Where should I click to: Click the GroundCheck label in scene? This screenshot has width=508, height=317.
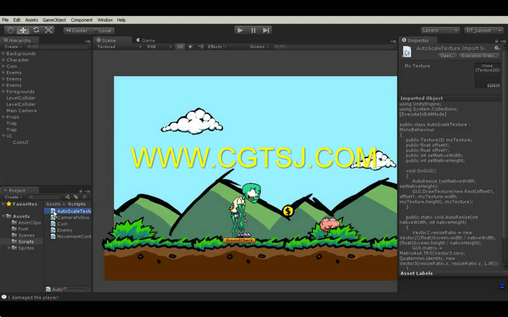[x=239, y=240]
